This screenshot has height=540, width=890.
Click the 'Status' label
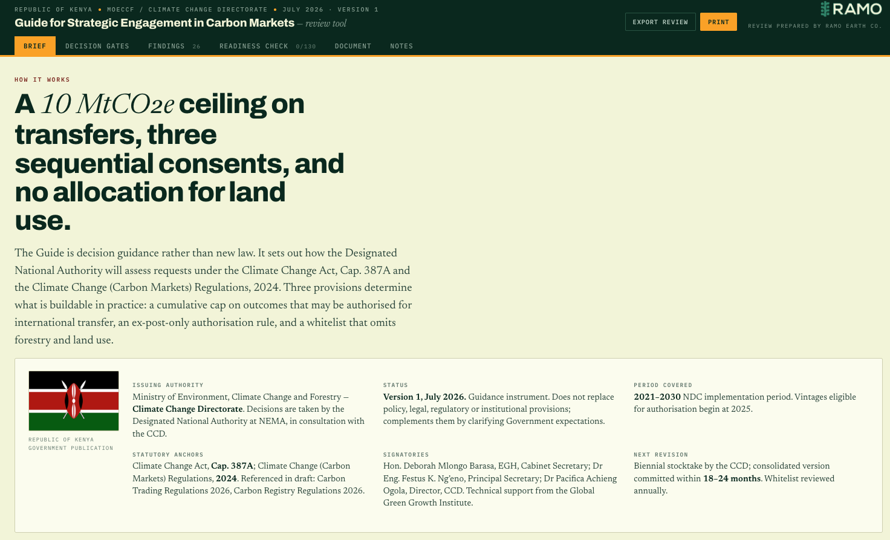(395, 385)
